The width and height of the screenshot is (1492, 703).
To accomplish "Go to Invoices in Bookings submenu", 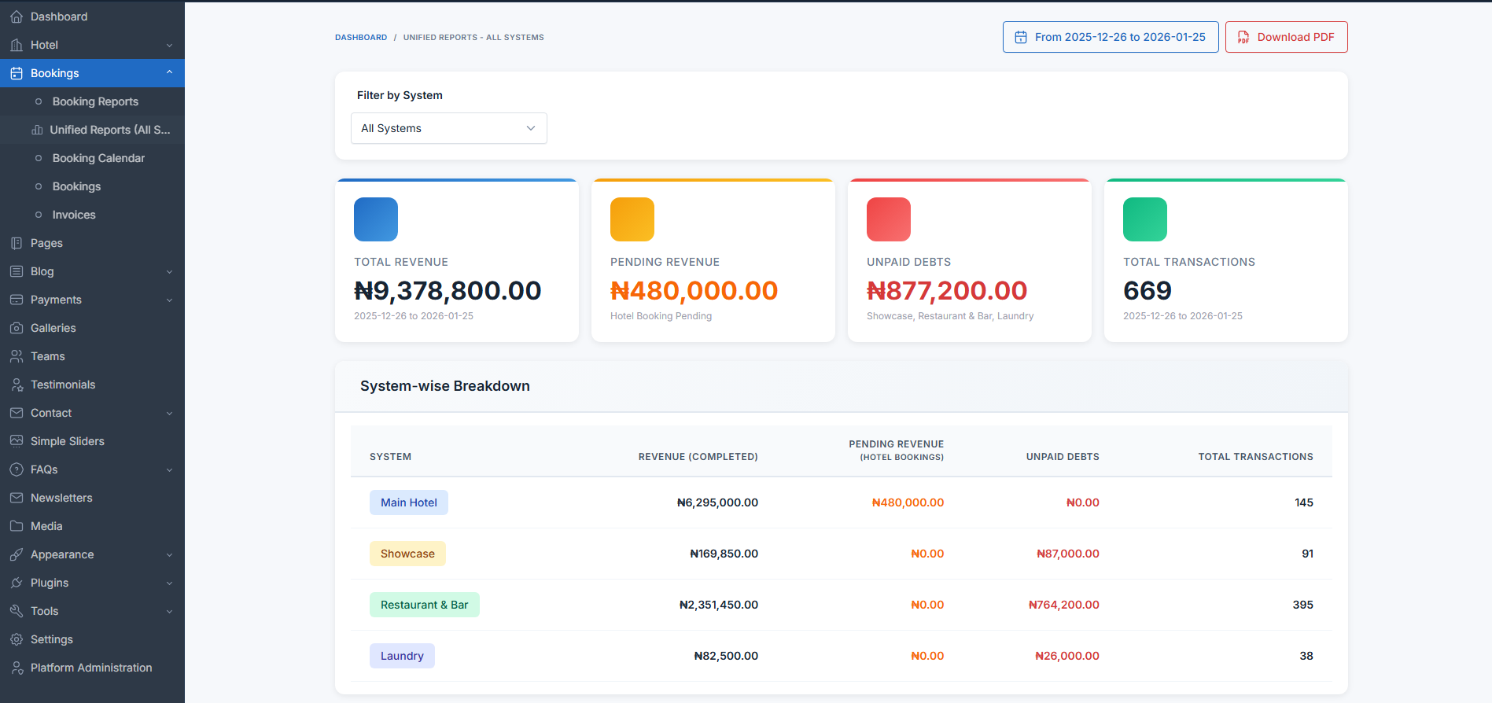I will (x=74, y=215).
